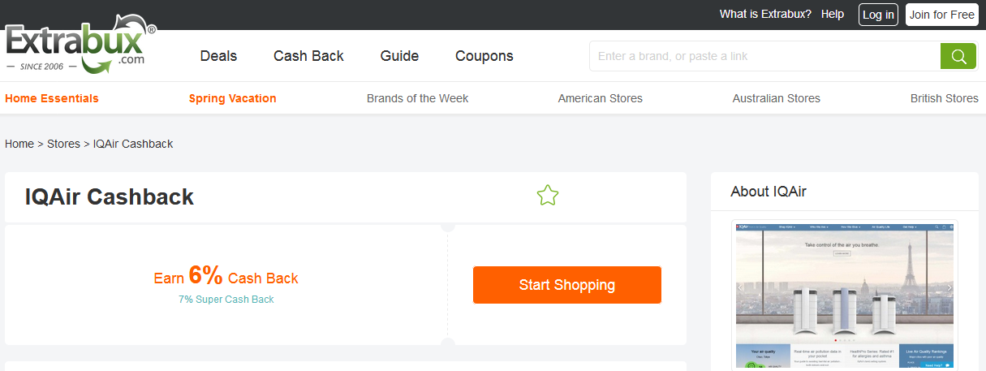986x371 pixels.
Task: Click the Extrabux logo
Action: (x=80, y=45)
